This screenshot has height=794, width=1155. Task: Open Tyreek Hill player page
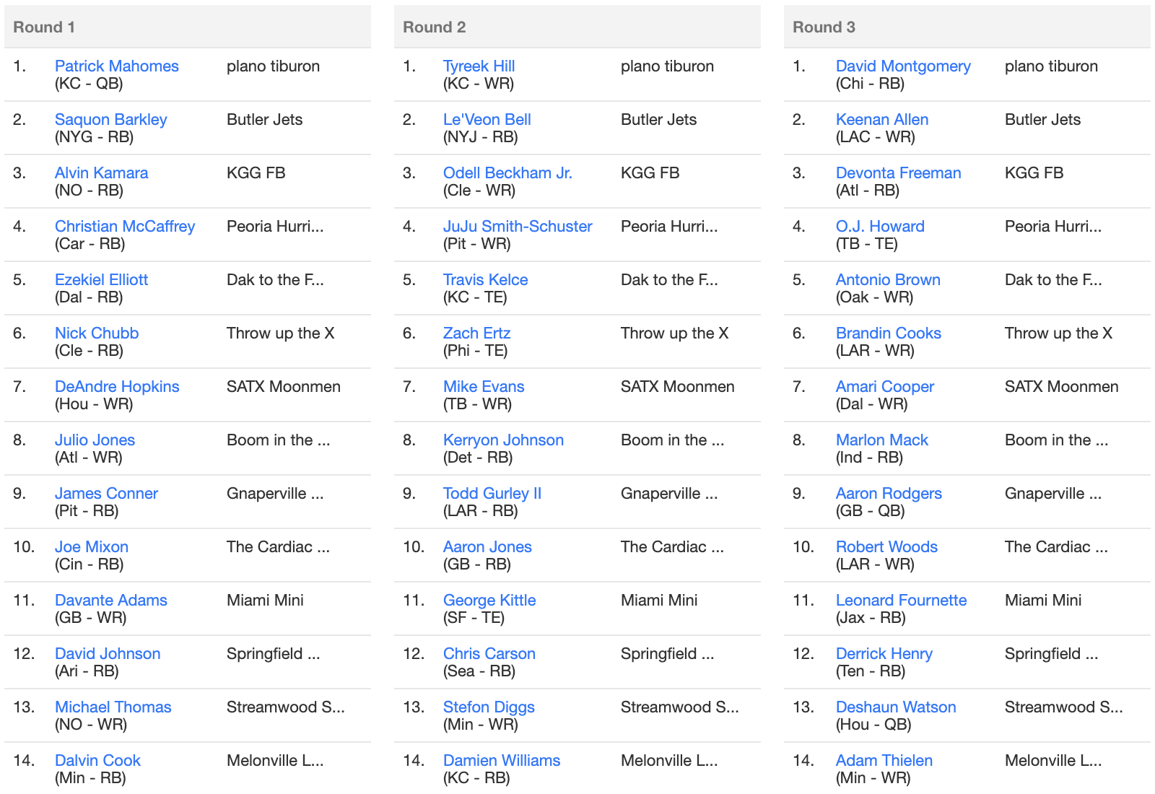[x=479, y=66]
